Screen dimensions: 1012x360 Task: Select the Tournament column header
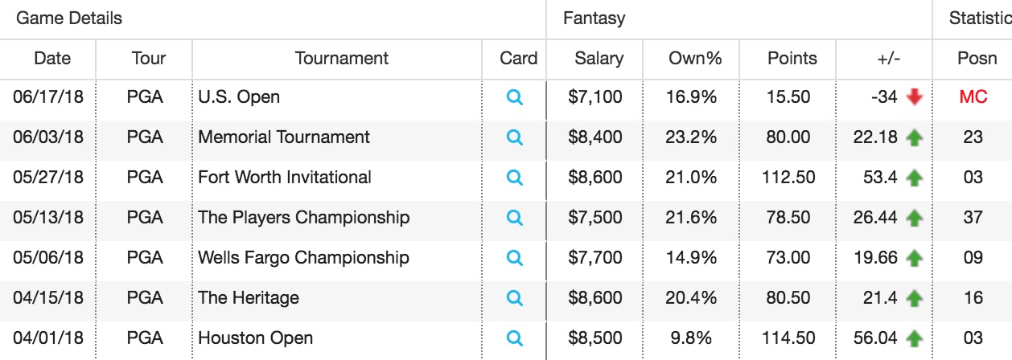(x=342, y=59)
